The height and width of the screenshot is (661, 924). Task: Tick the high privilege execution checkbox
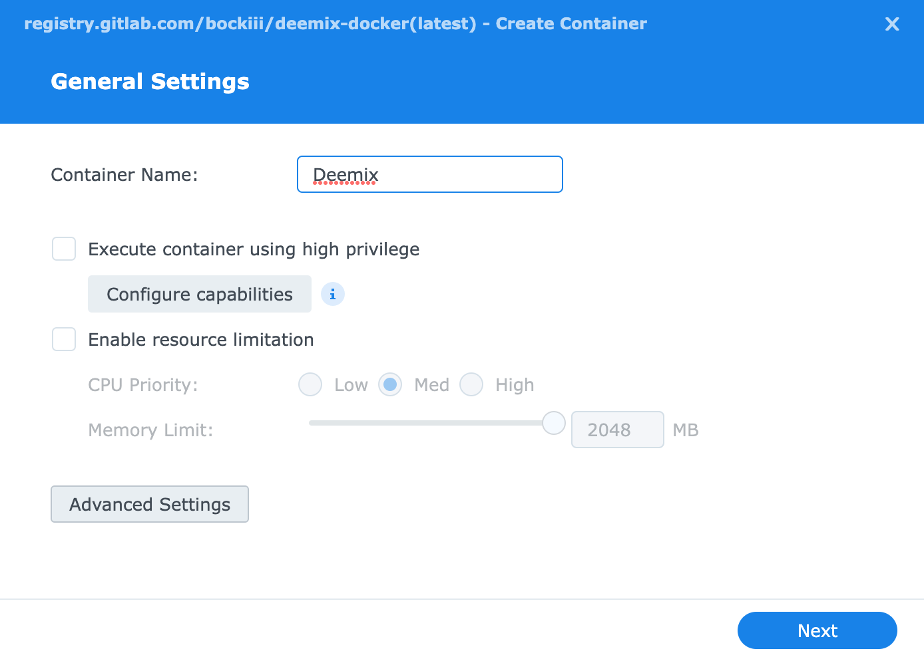pos(64,249)
